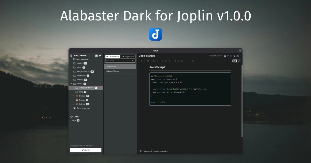The height and width of the screenshot is (163, 311).
Task: Collapse the Proyek notebook
Action: click(x=71, y=84)
